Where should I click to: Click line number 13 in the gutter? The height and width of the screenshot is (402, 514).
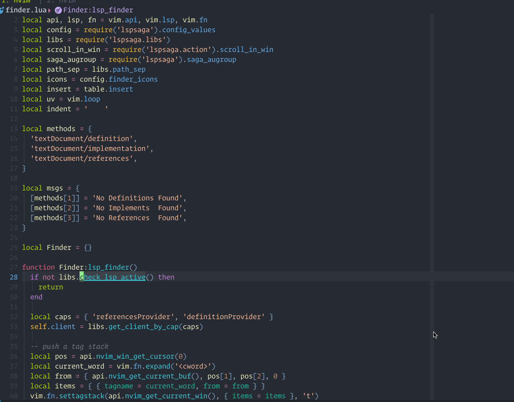[x=14, y=129]
